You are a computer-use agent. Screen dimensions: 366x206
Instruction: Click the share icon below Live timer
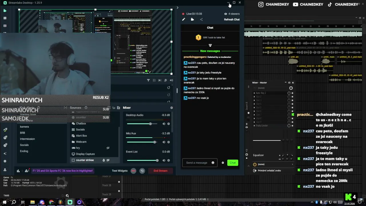tap(201, 19)
